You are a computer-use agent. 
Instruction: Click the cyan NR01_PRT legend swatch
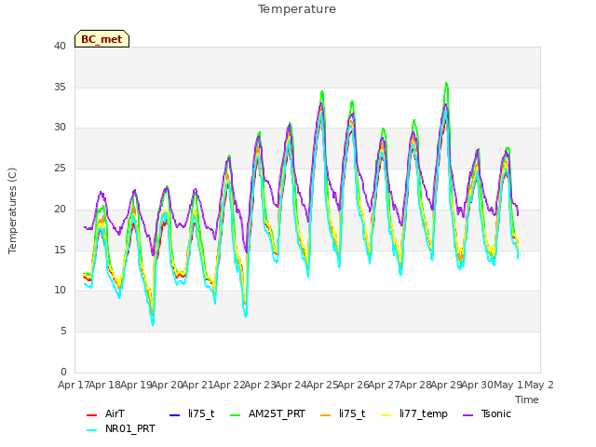pyautogui.click(x=91, y=430)
